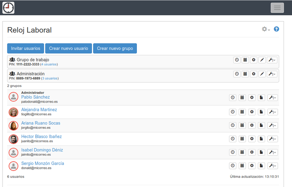Click the Crear nuevo usuario button

(68, 48)
